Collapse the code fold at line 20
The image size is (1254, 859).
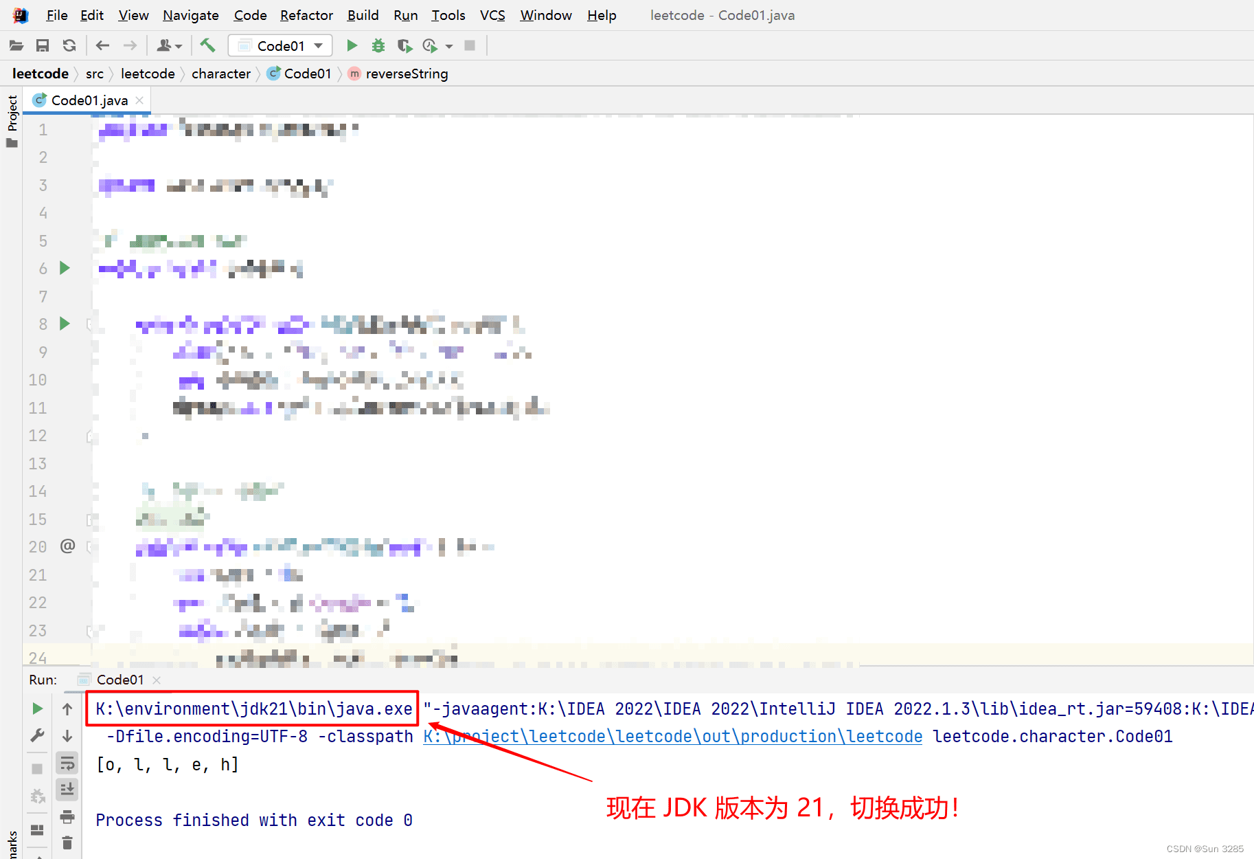tap(89, 547)
